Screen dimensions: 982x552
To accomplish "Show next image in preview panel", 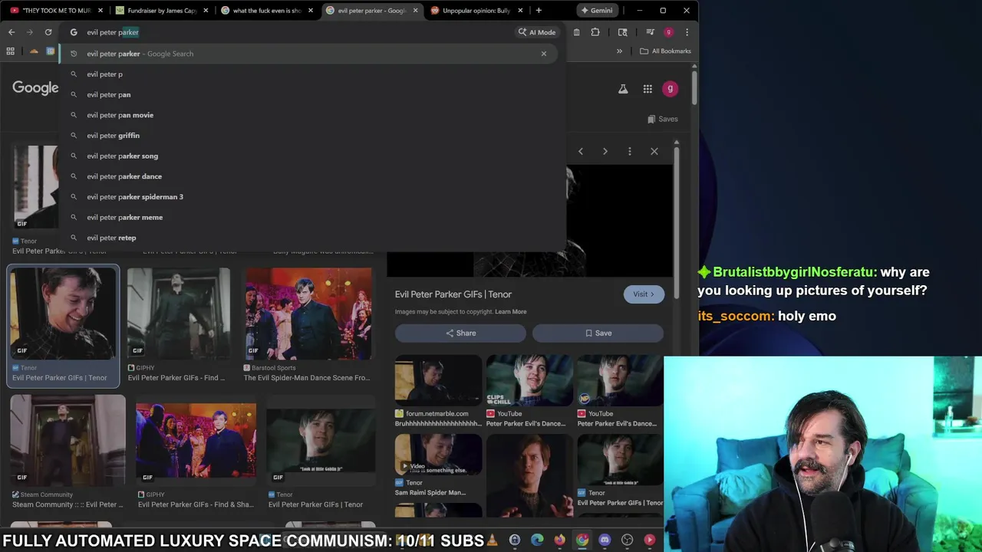I will tap(605, 151).
